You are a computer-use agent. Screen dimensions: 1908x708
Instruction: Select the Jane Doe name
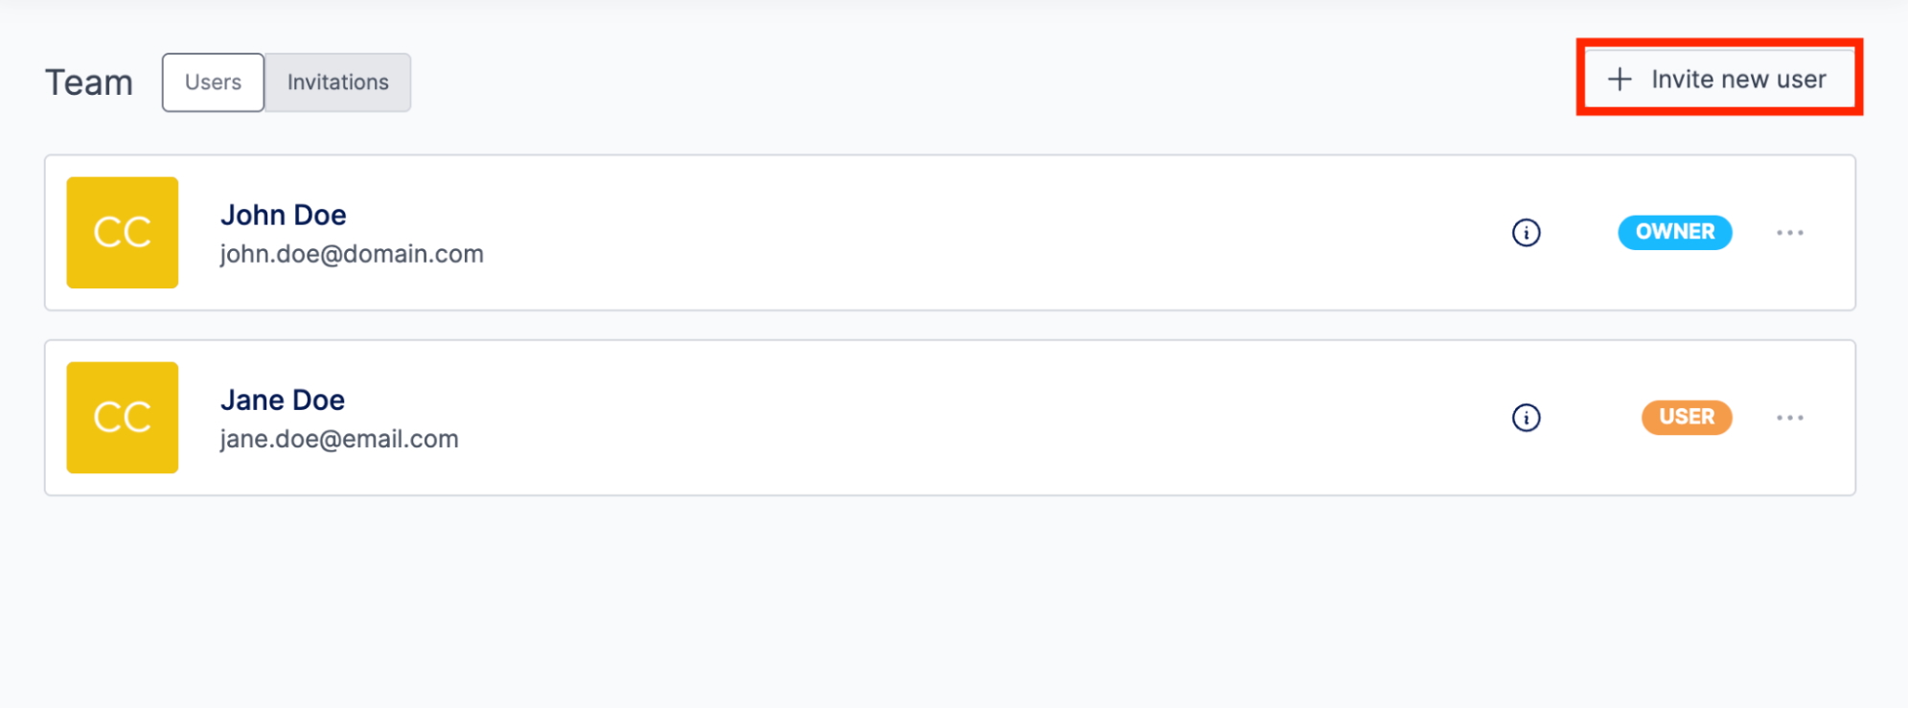click(282, 400)
